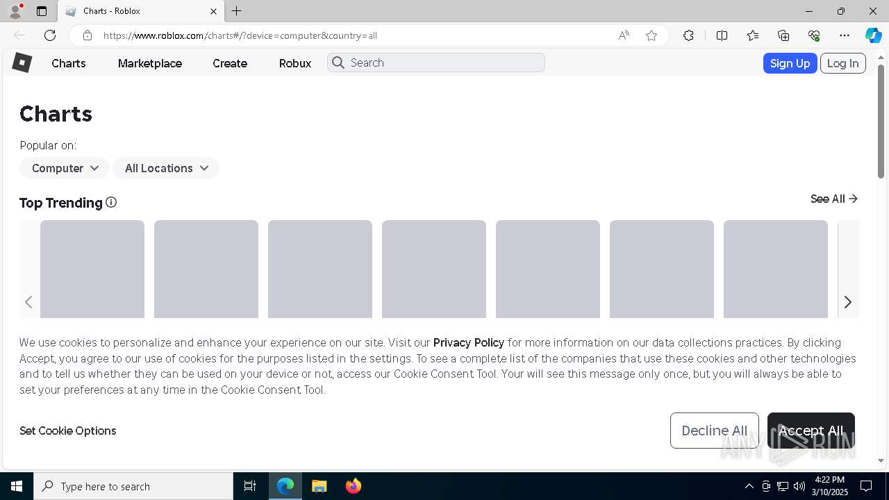This screenshot has width=889, height=500.
Task: Focus the Roblox Search field
Action: (436, 62)
